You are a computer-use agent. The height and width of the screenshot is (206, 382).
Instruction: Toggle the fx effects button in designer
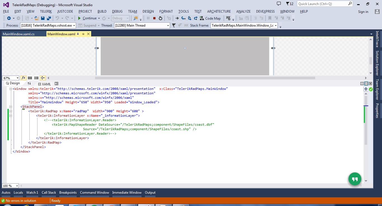coord(23,78)
